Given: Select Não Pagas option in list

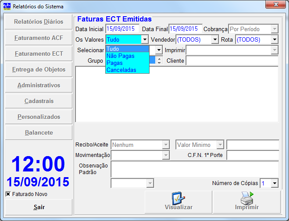Looking at the screenshot, I should (x=127, y=56).
